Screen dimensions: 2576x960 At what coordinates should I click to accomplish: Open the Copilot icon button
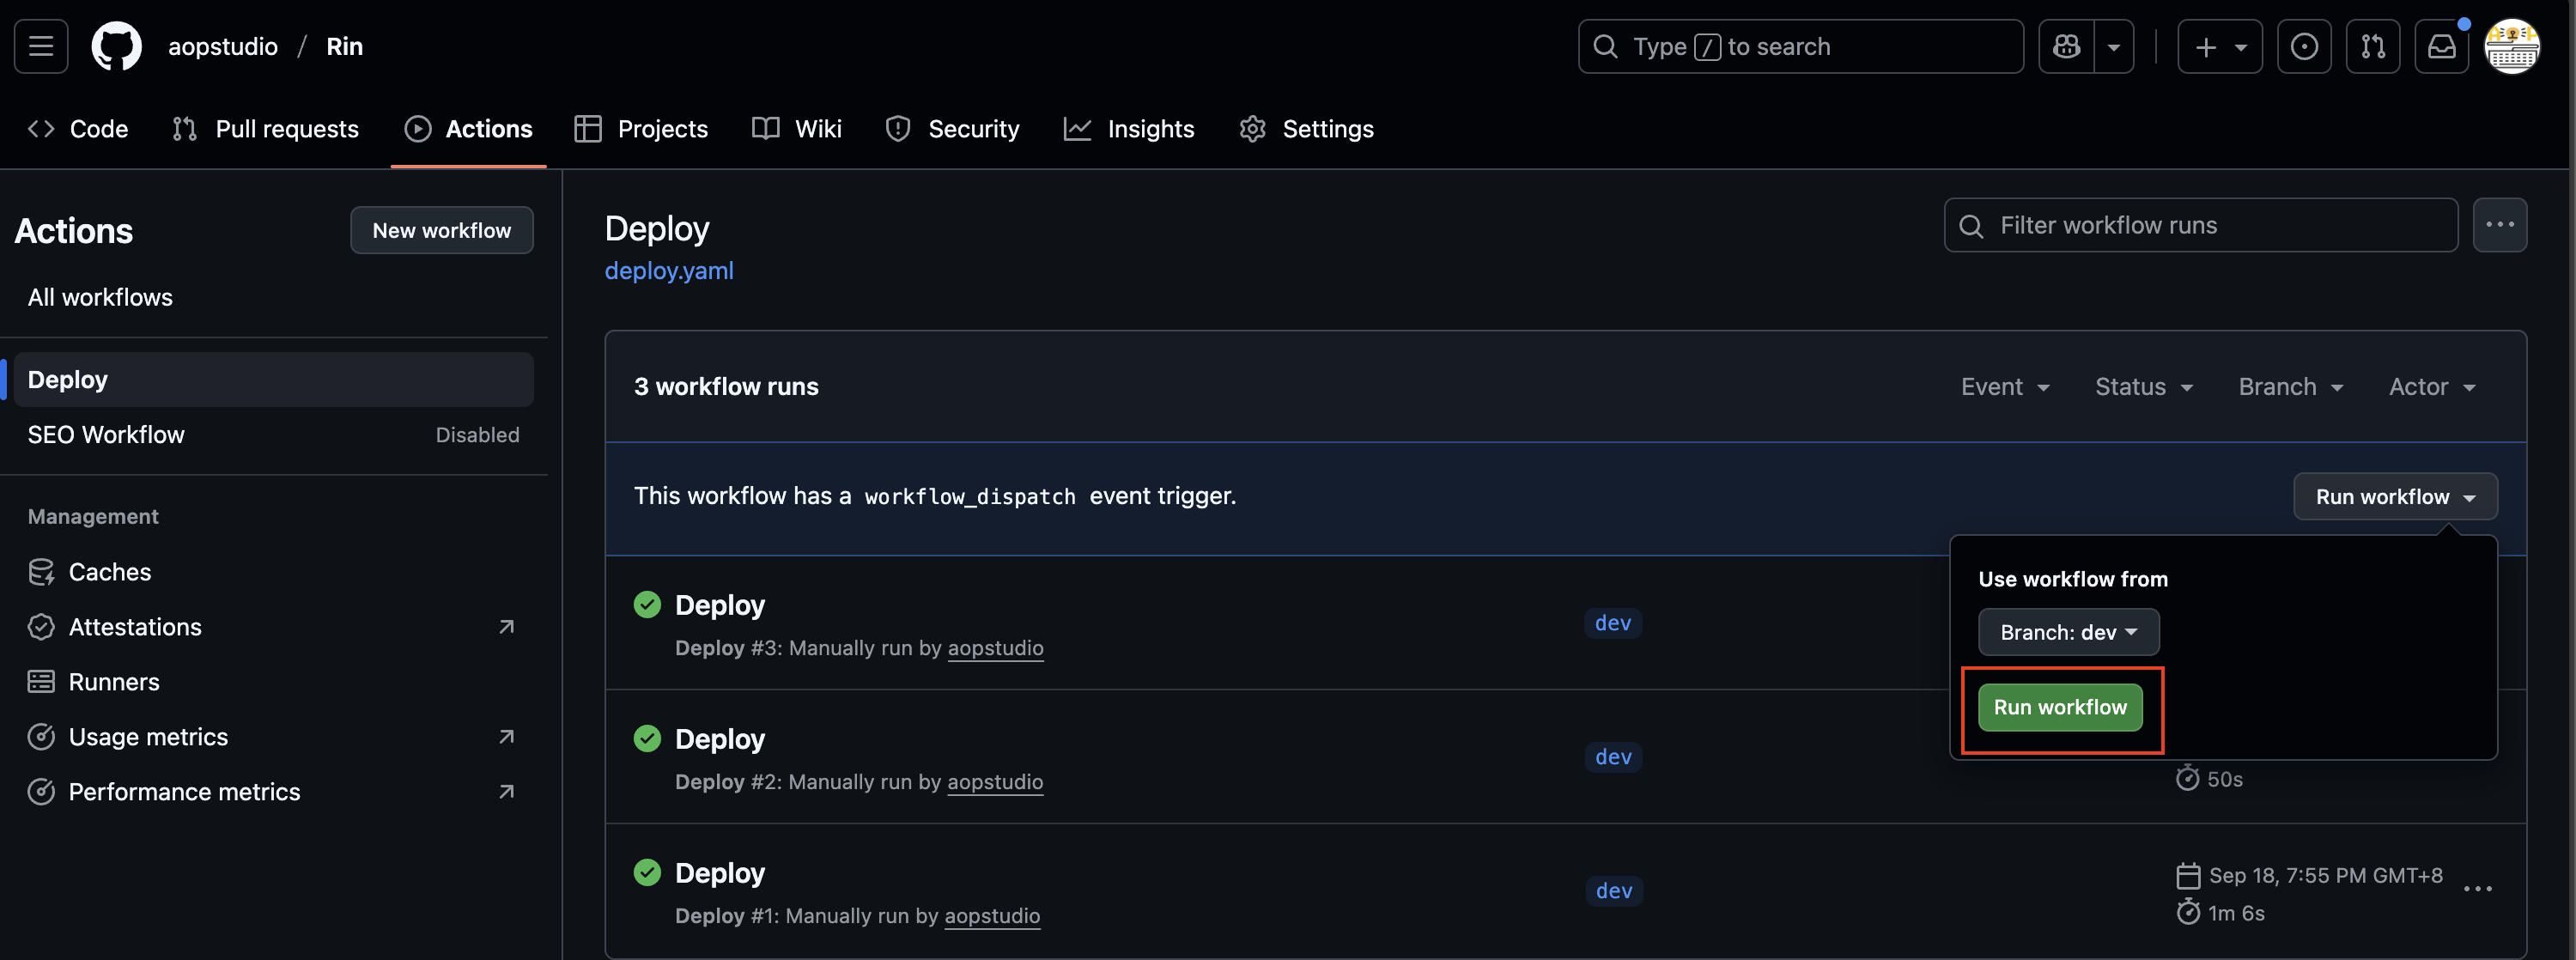click(2066, 46)
